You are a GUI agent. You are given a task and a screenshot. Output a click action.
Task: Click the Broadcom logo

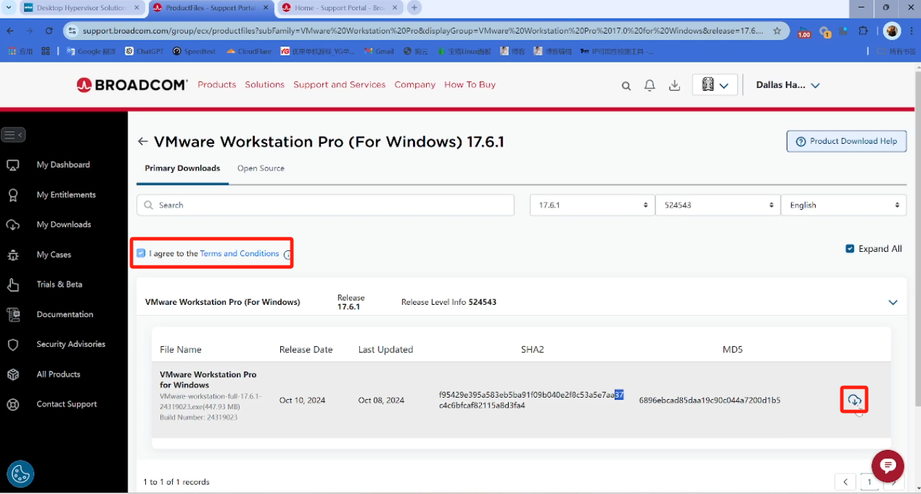click(x=131, y=85)
